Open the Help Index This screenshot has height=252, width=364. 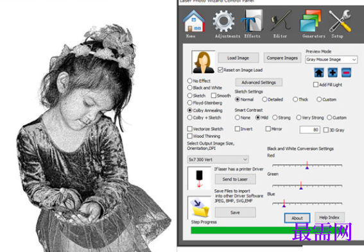329,217
